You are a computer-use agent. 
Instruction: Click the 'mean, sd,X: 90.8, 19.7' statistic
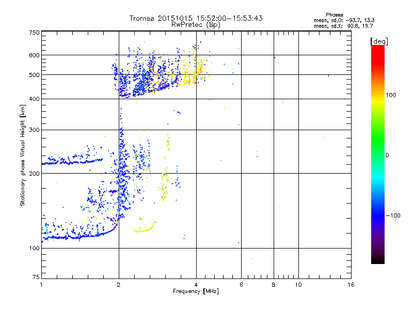[x=343, y=26]
